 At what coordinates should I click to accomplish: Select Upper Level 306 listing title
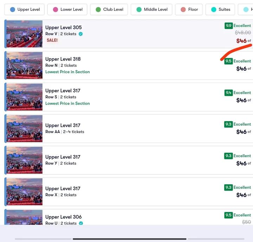click(63, 217)
